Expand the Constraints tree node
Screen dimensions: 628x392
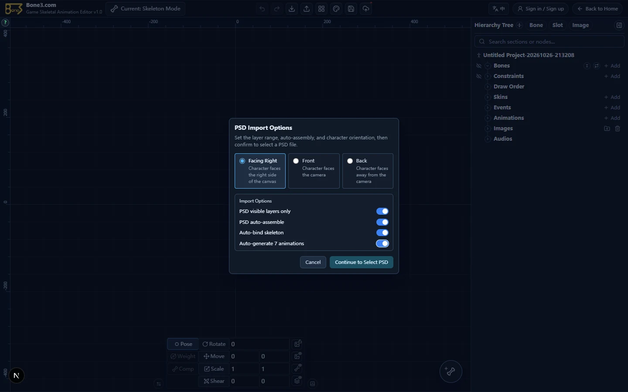coord(488,76)
